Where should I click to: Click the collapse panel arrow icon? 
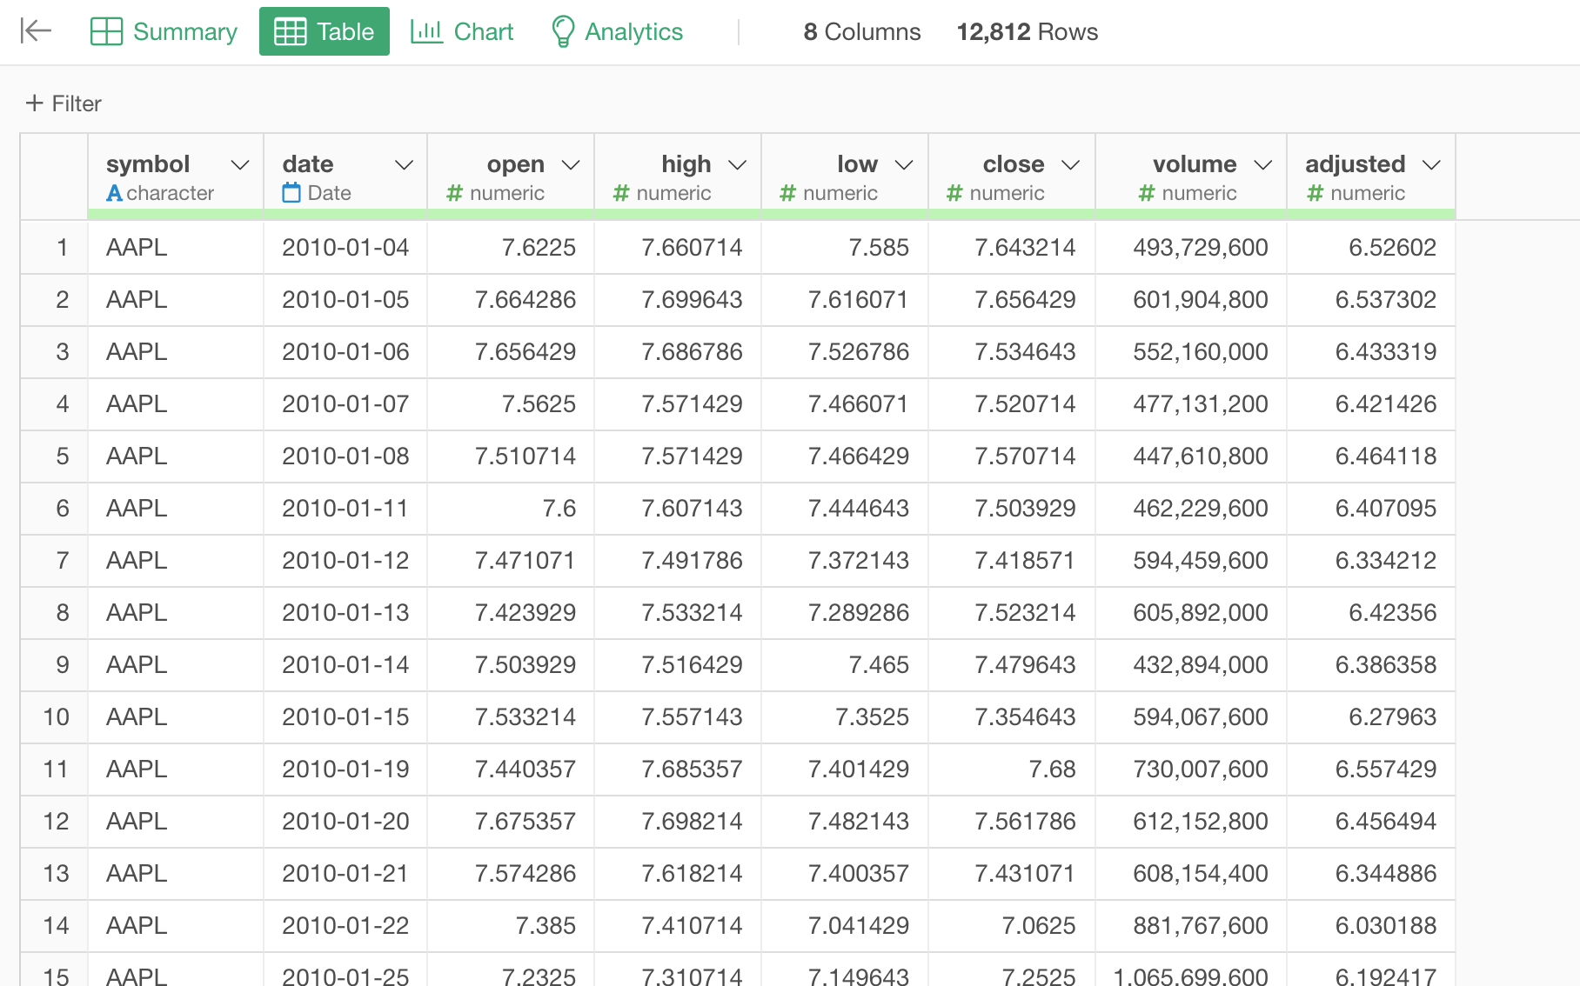pos(36,31)
